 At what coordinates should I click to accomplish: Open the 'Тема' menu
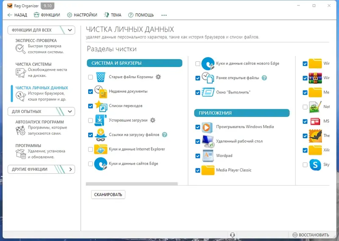(x=113, y=15)
